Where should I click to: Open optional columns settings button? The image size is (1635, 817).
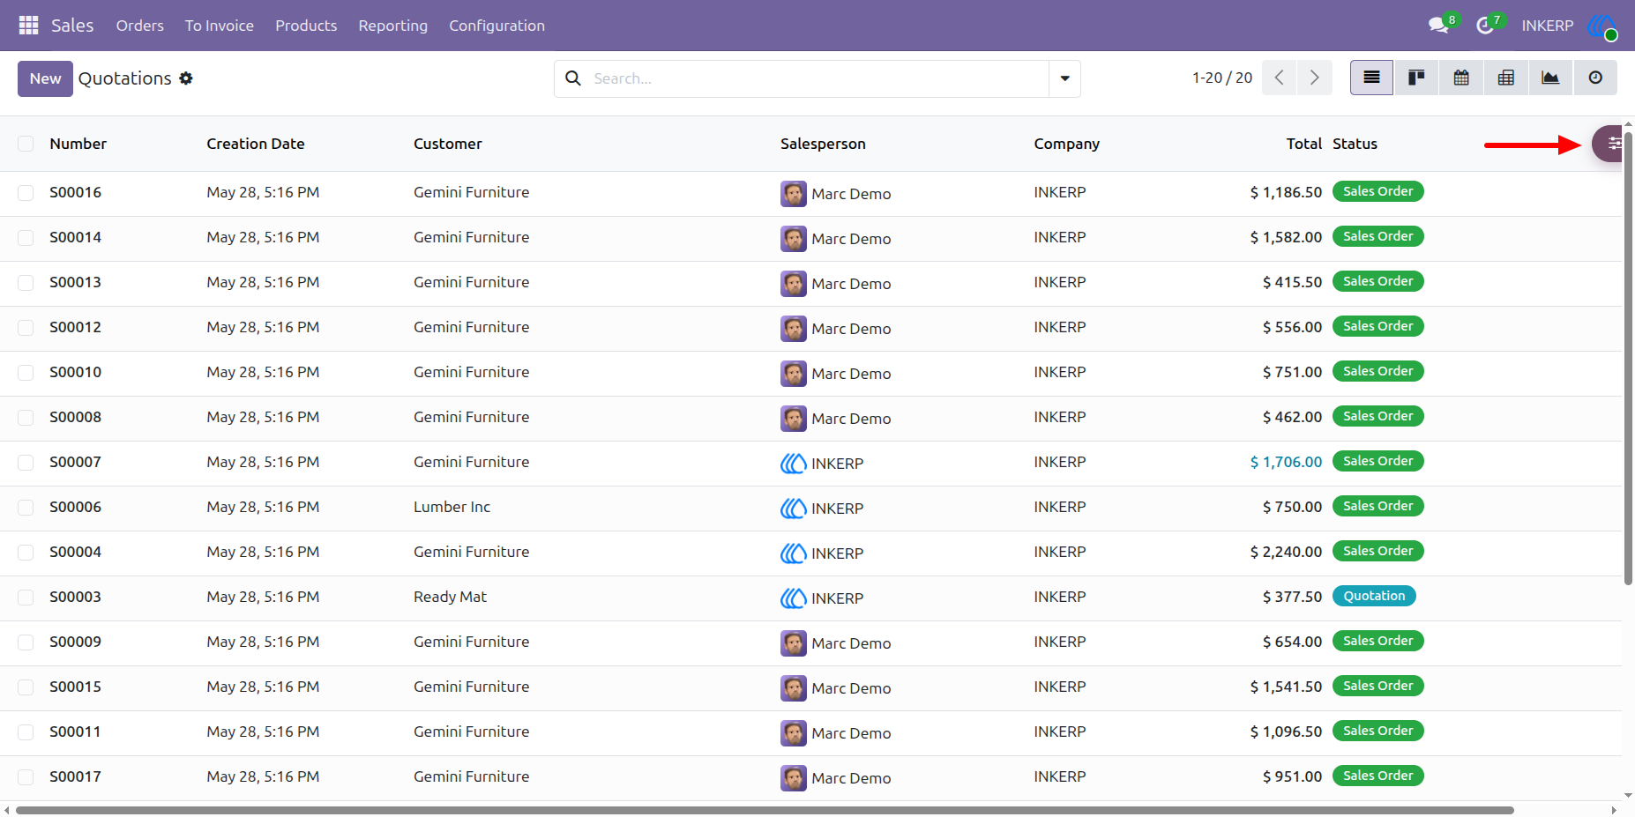[1609, 144]
